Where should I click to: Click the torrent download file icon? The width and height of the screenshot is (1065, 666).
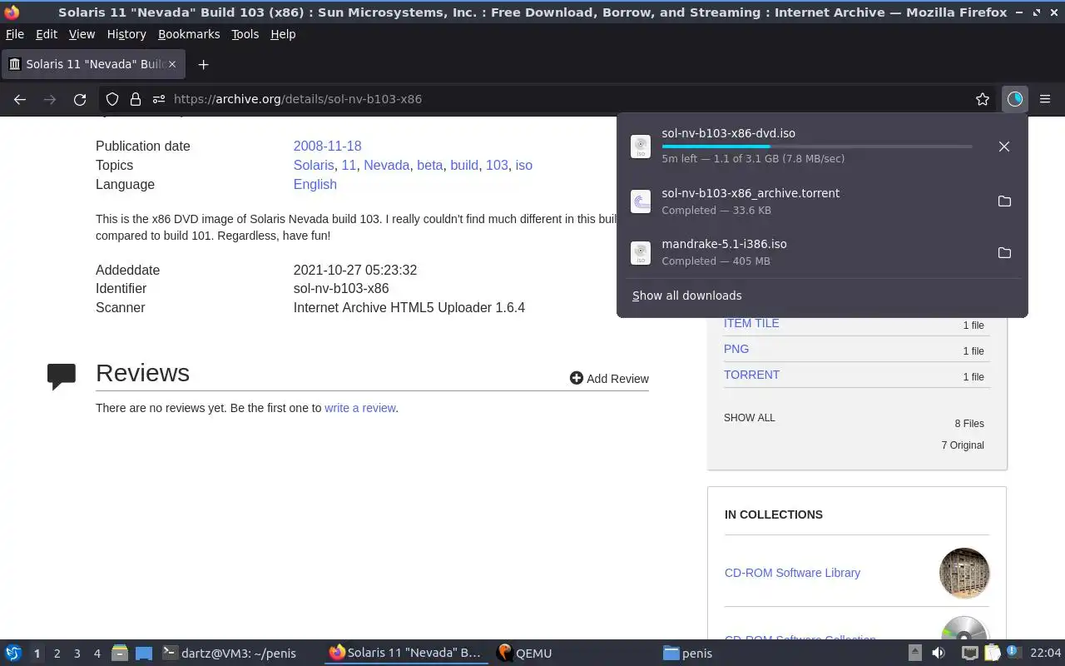click(641, 201)
